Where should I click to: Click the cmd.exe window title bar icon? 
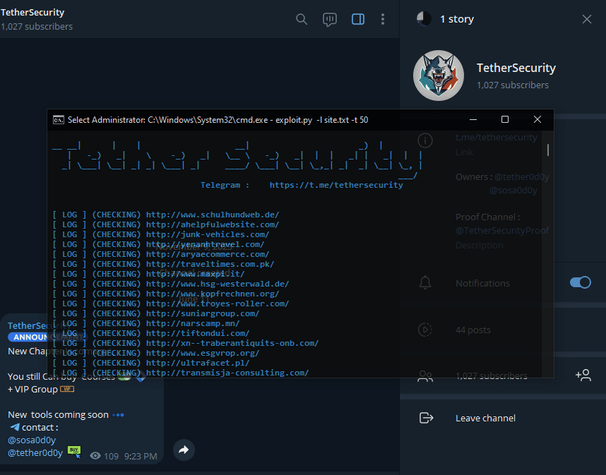(x=59, y=120)
